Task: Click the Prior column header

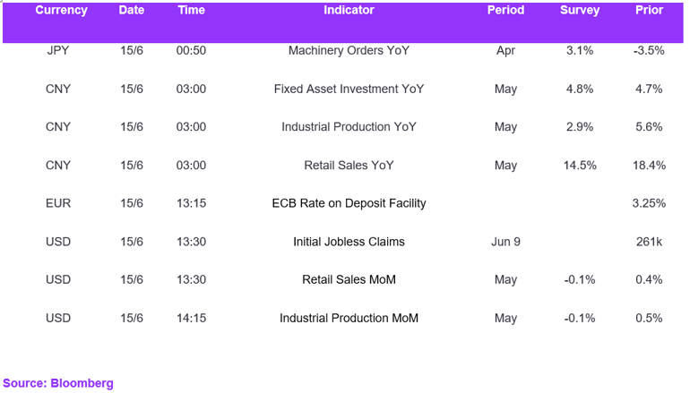Action: pos(649,10)
